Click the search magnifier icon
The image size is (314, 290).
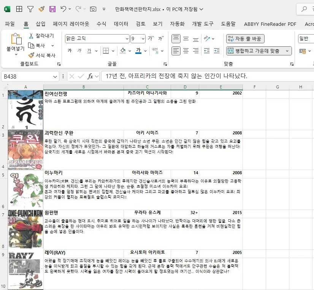pos(304,9)
